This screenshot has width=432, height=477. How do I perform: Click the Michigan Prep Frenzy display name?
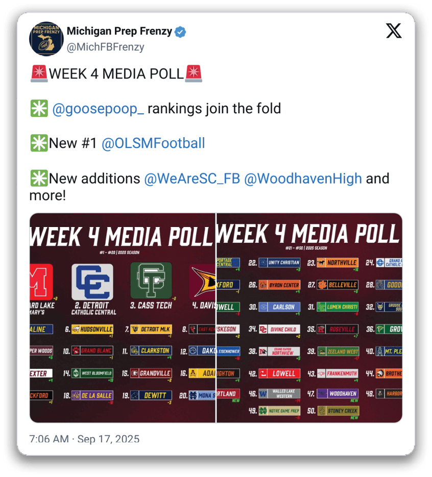click(119, 31)
